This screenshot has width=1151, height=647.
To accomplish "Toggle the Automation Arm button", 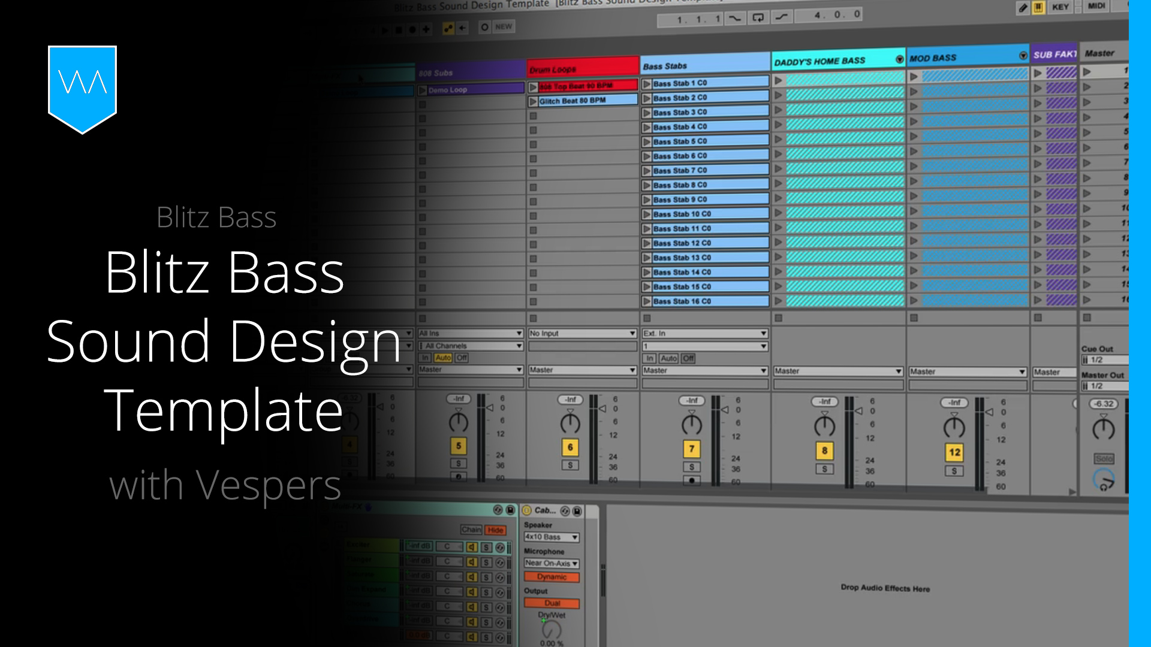I will point(448,28).
